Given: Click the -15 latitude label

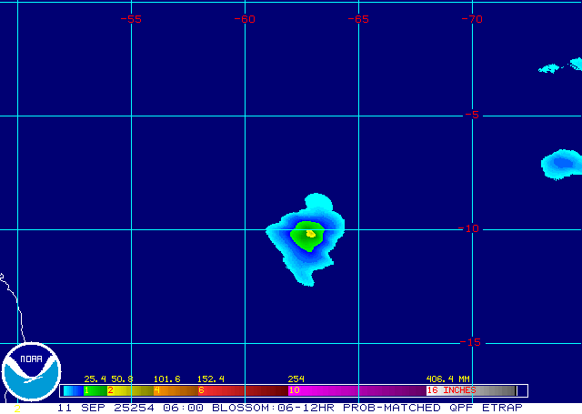Looking at the screenshot, I should [469, 342].
